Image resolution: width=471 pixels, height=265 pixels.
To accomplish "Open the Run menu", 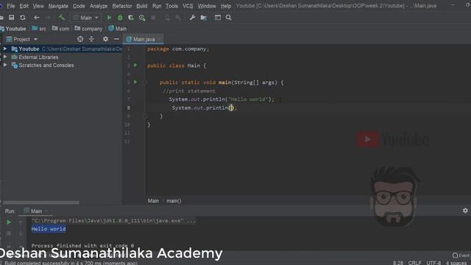I will (157, 6).
